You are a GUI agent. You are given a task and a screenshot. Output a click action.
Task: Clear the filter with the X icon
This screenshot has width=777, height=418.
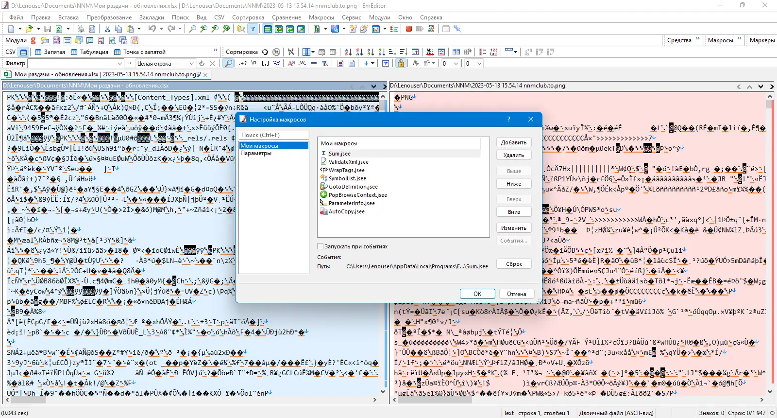tap(212, 64)
